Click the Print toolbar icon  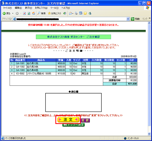tap(76, 13)
